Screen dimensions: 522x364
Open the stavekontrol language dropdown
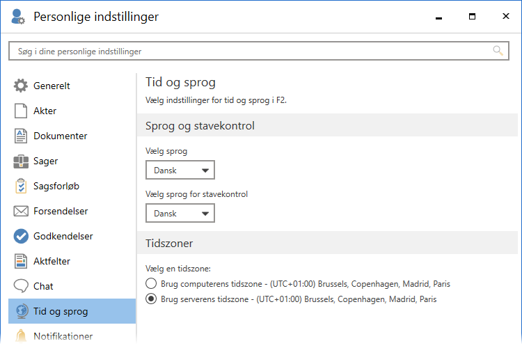click(180, 213)
